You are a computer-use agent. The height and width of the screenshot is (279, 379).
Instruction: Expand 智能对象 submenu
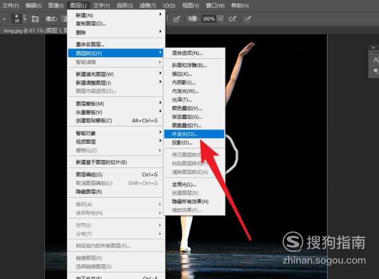coord(116,133)
